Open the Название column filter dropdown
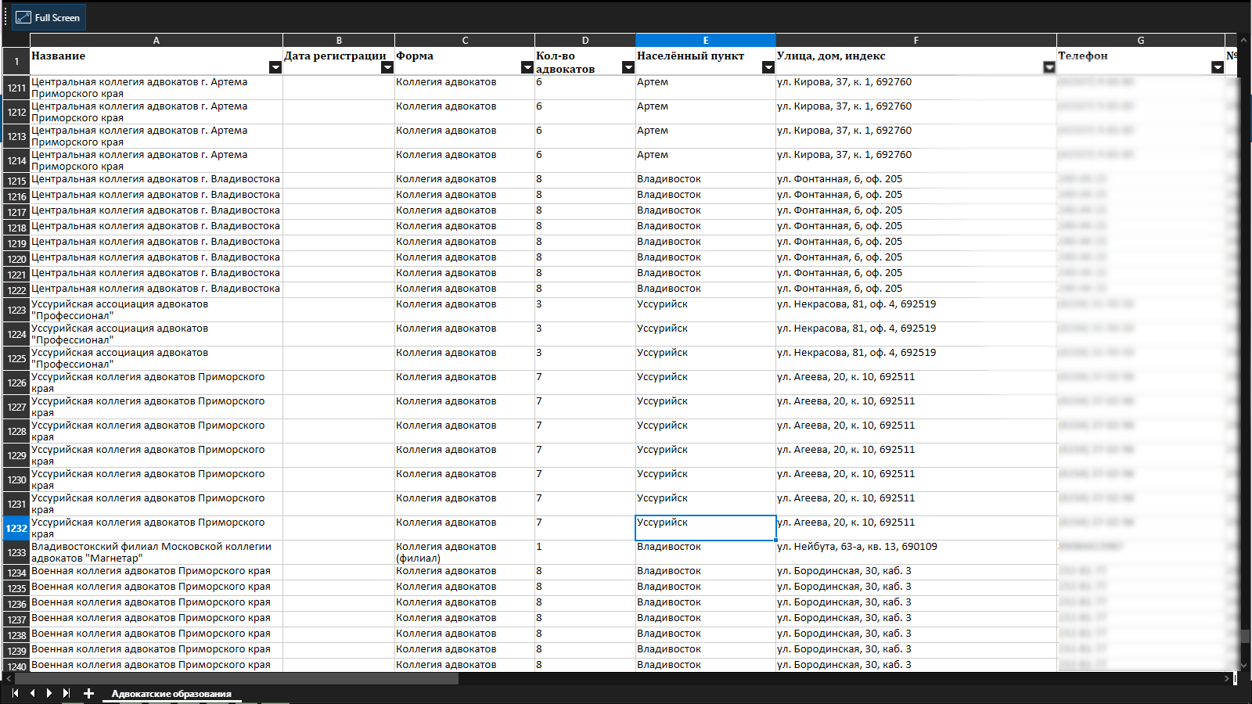This screenshot has width=1252, height=704. 275,67
